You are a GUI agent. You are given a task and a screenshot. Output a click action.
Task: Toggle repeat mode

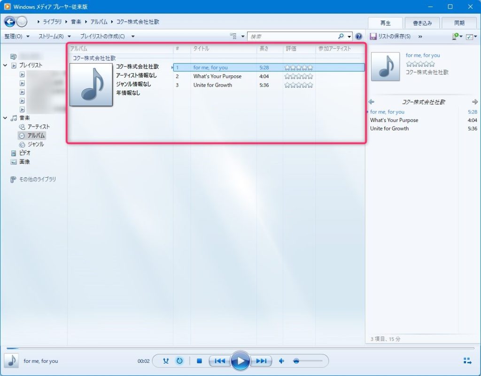(179, 361)
